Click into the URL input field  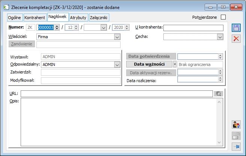[x=117, y=94]
